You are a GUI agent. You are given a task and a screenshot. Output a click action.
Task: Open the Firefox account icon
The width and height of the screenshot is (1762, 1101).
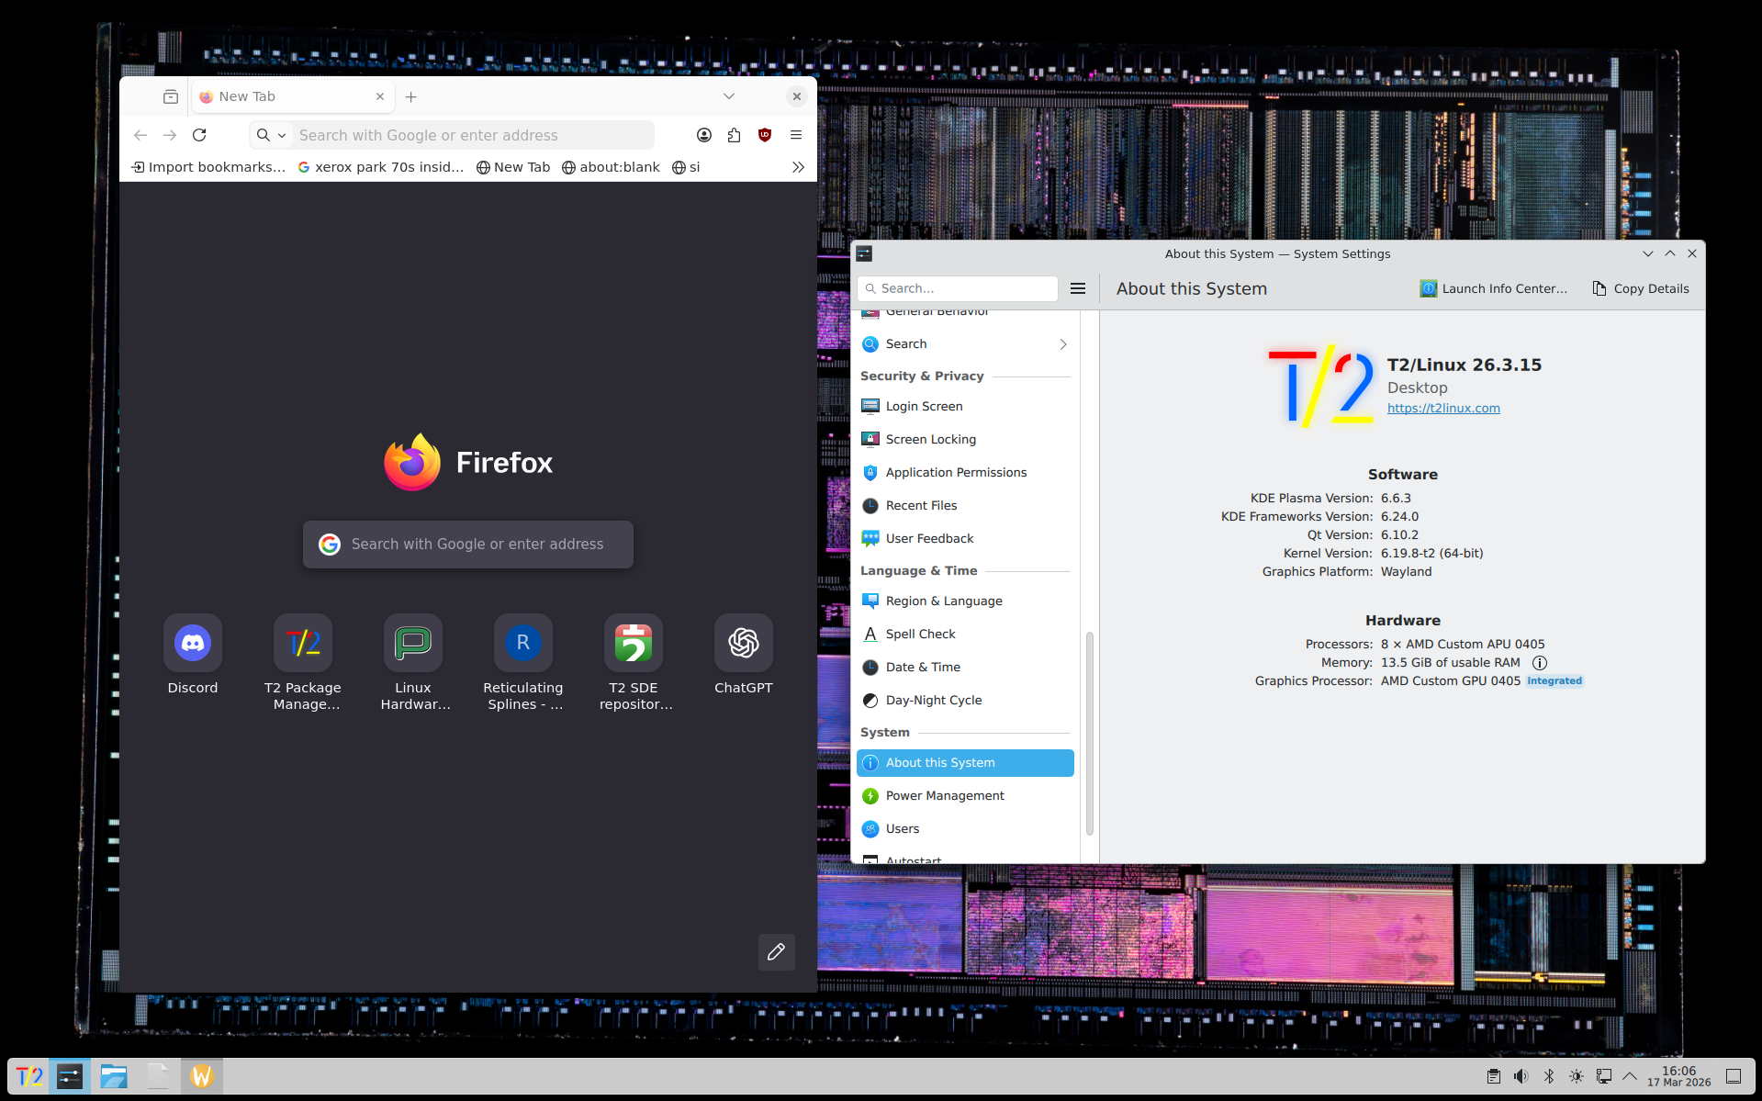click(704, 135)
